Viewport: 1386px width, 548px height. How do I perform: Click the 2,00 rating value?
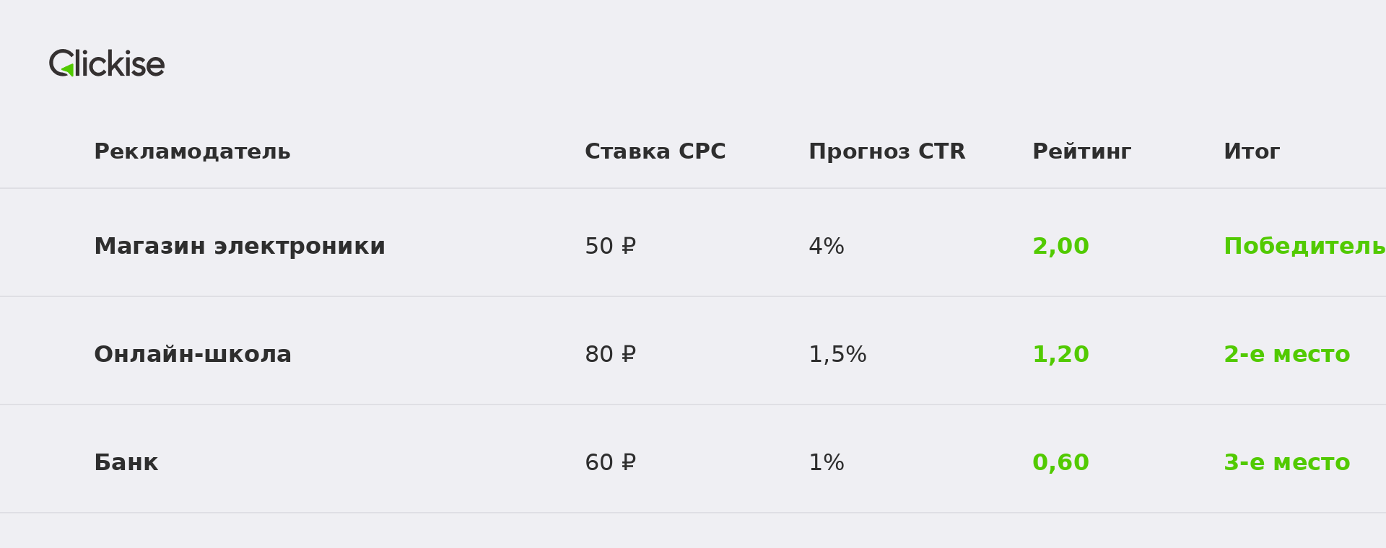[1060, 247]
